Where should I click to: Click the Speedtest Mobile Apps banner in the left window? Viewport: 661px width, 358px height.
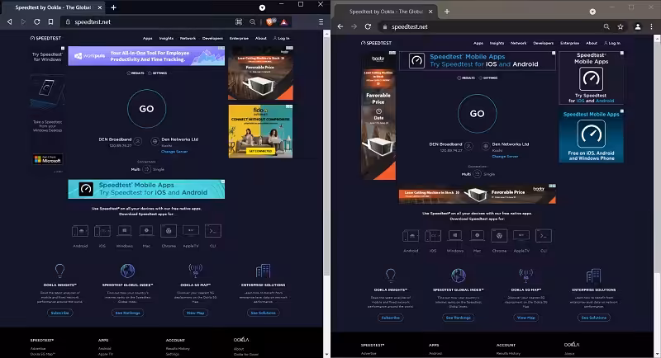[146, 189]
